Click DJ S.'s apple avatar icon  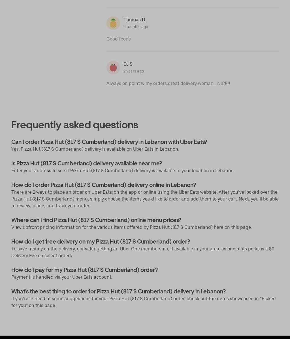[x=113, y=68]
